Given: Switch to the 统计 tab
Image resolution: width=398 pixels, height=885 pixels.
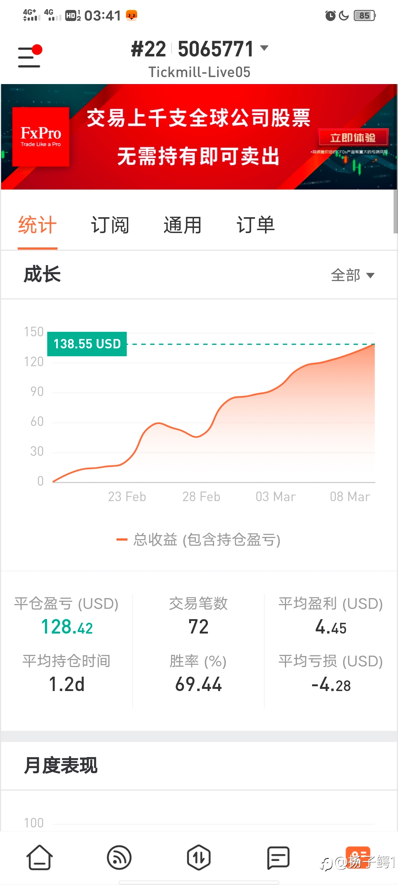Looking at the screenshot, I should pyautogui.click(x=37, y=225).
